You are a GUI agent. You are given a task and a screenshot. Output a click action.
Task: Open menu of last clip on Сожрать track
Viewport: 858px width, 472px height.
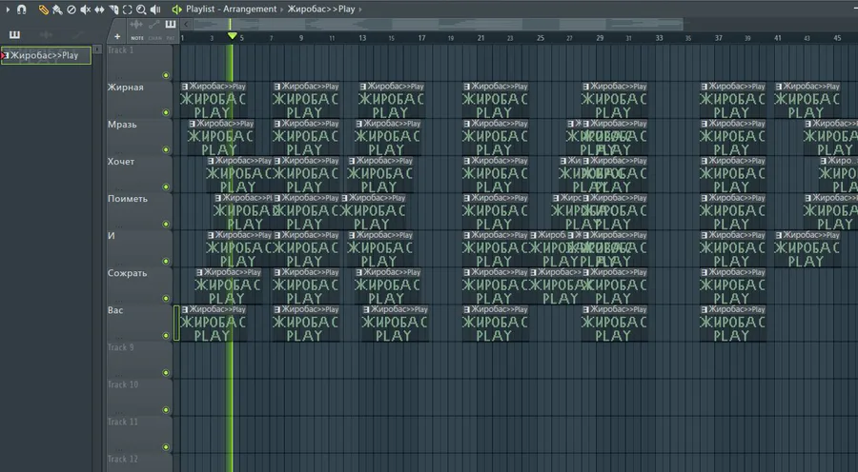(705, 272)
